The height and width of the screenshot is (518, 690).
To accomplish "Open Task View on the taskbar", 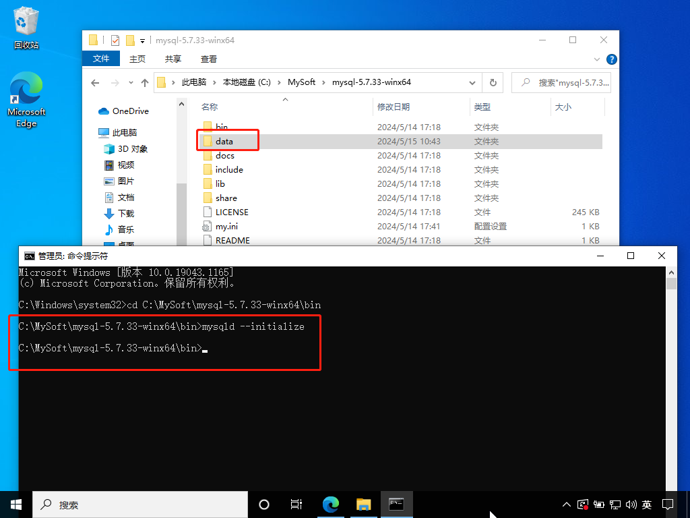I will coord(296,505).
